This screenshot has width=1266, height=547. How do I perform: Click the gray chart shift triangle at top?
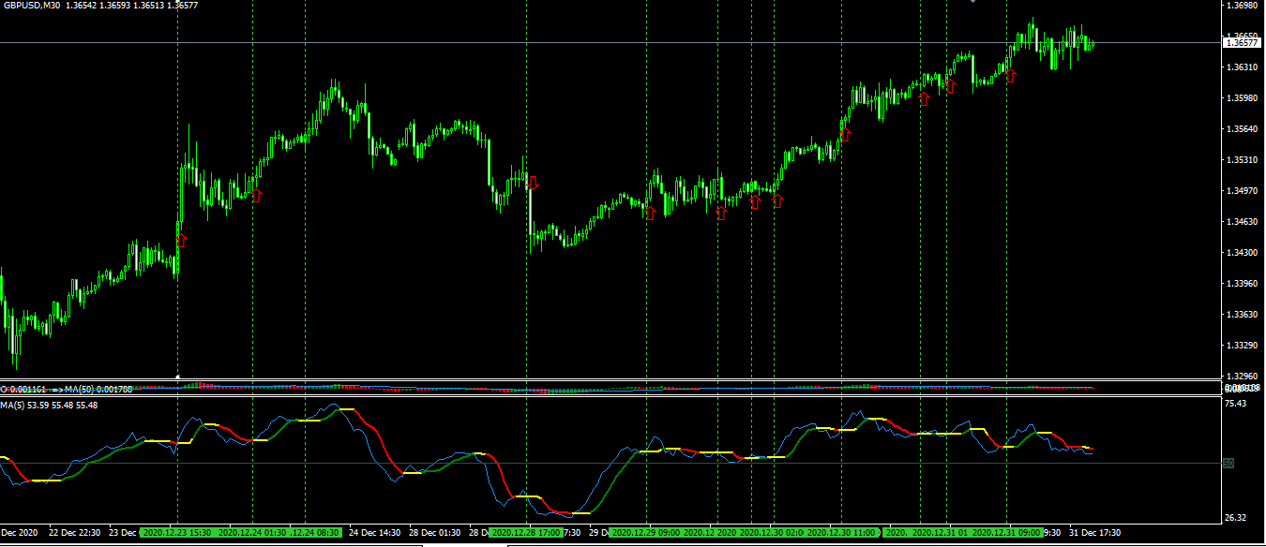click(x=972, y=3)
